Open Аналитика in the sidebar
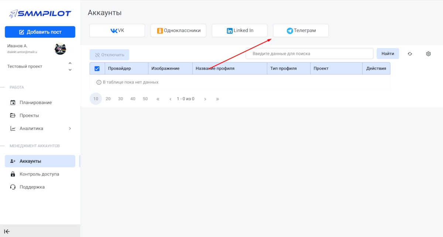Viewport: 443px width, 237px height. (31, 128)
